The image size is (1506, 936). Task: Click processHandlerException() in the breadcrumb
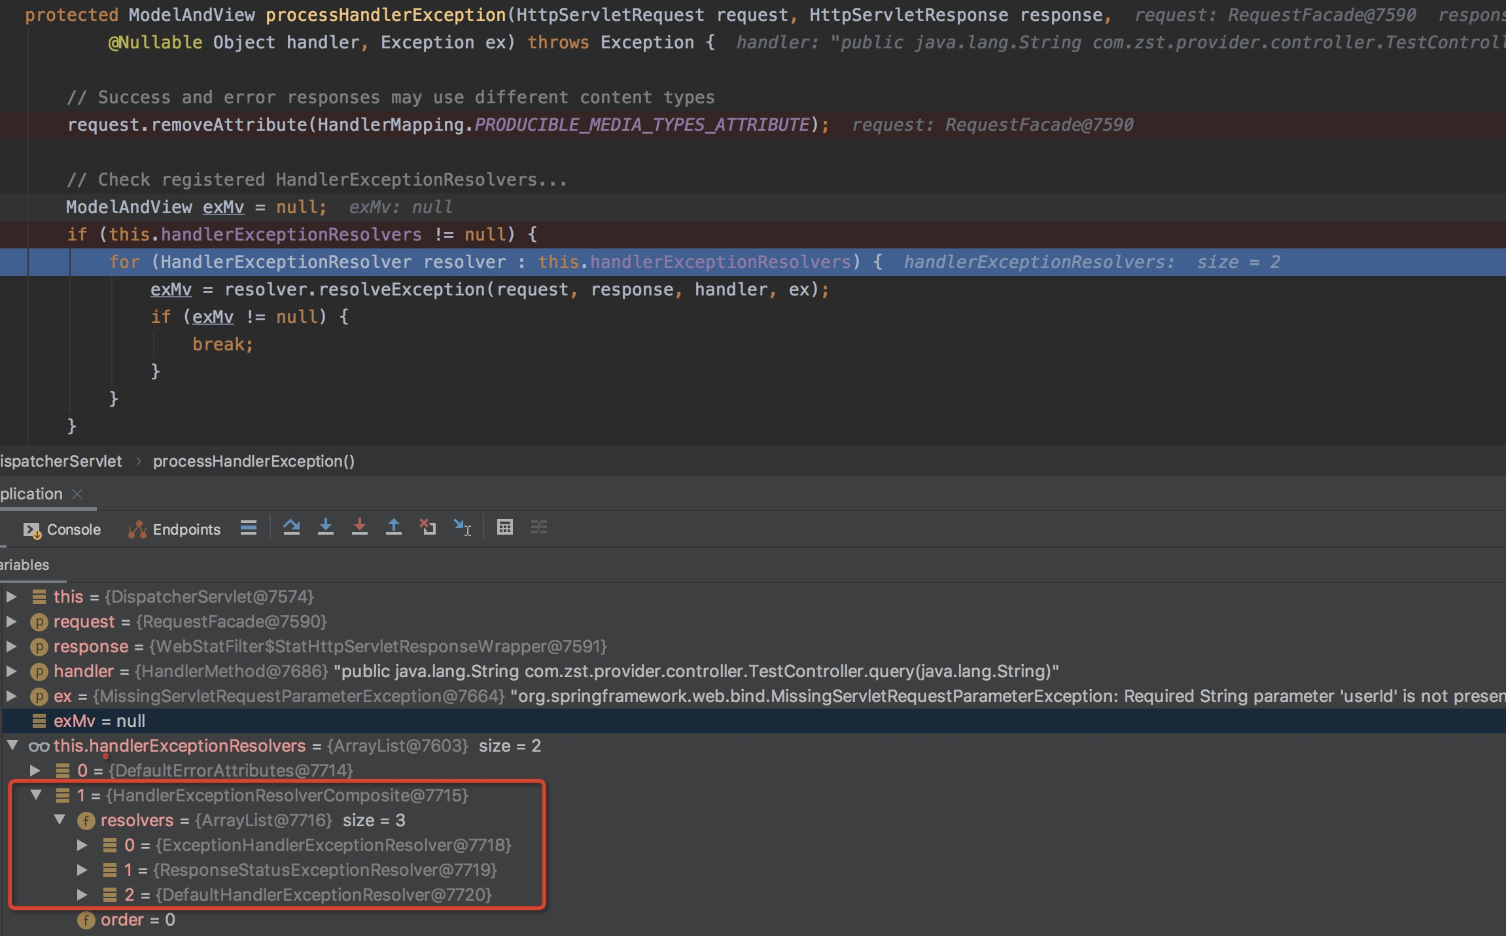[x=254, y=461]
